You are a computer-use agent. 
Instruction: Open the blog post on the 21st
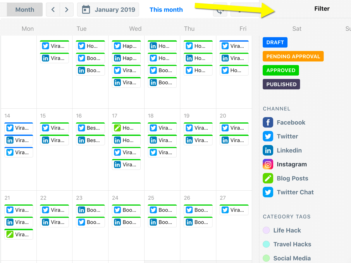[x=19, y=234]
